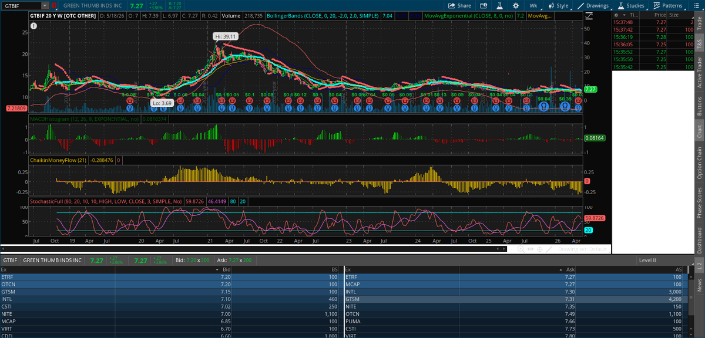
Task: Click the Level II GTBIF symbol field
Action: pyautogui.click(x=11, y=260)
